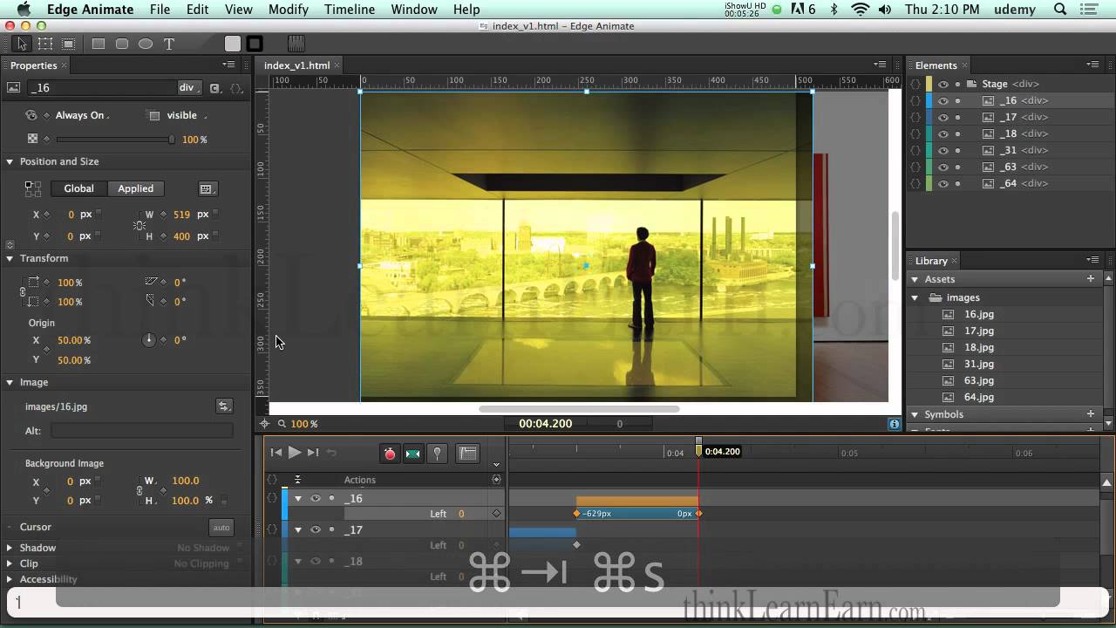Open the Elements panel options menu
The height and width of the screenshot is (628, 1116).
pyautogui.click(x=1093, y=65)
